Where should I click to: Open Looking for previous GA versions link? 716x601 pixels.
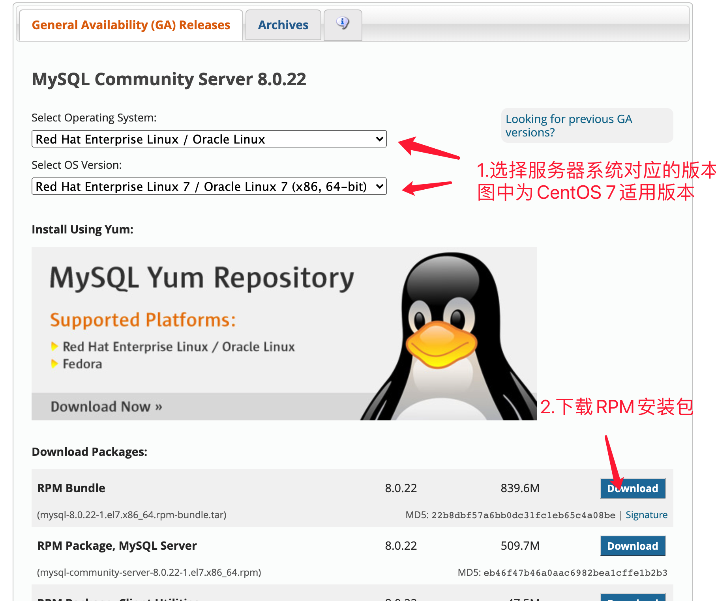pos(568,125)
